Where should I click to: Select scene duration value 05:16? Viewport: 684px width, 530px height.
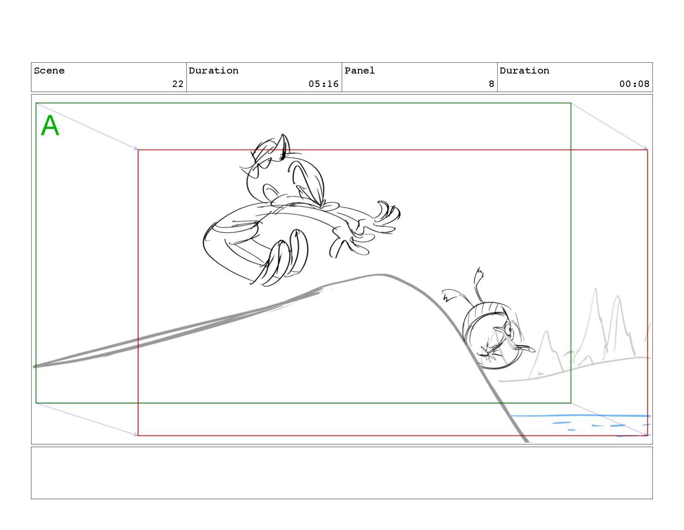[x=323, y=84]
